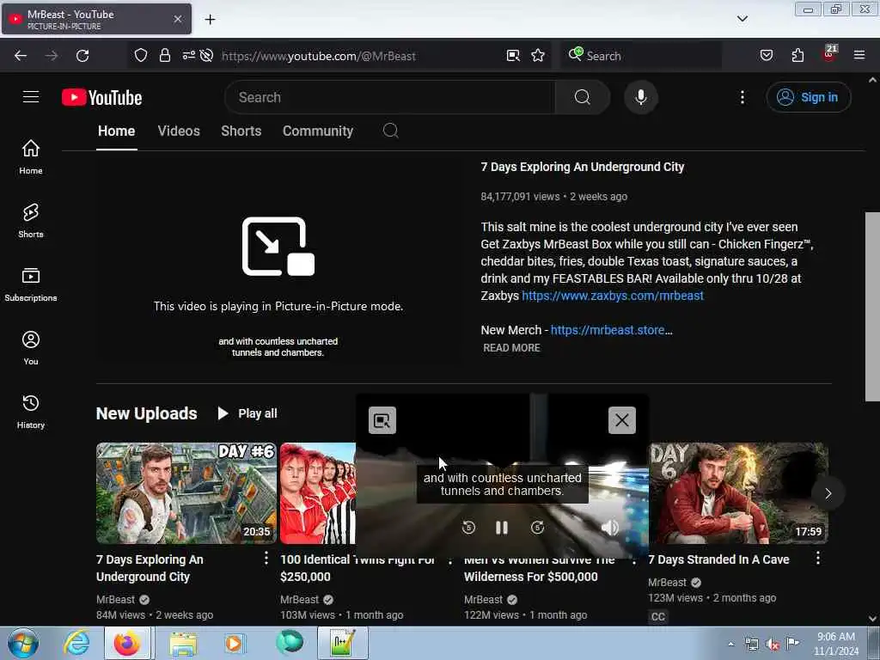Image resolution: width=880 pixels, height=660 pixels.
Task: Sign in to YouTube
Action: point(808,97)
